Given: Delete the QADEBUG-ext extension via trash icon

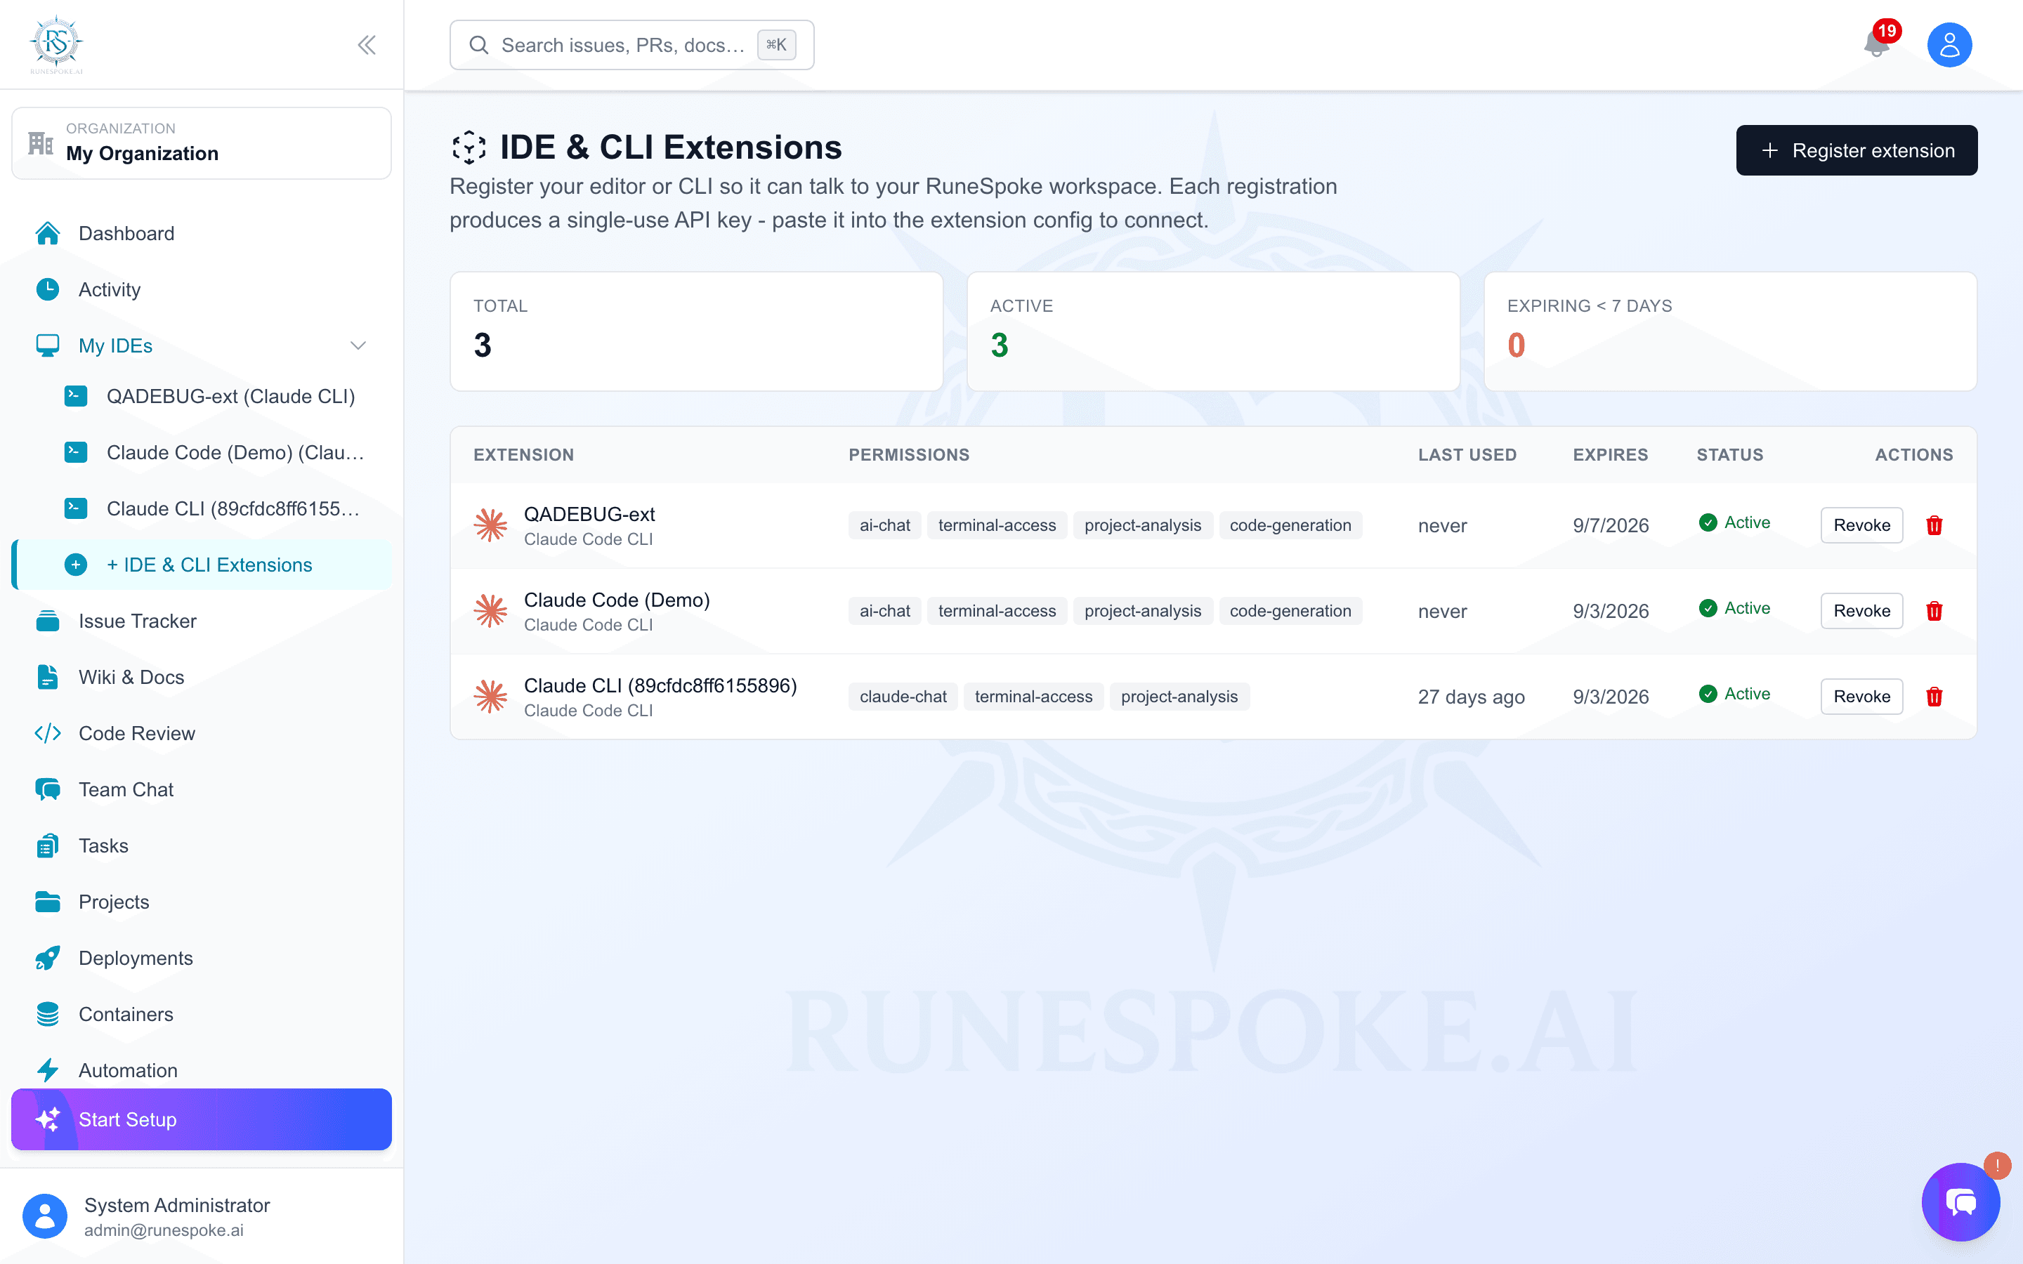Looking at the screenshot, I should click(x=1934, y=525).
